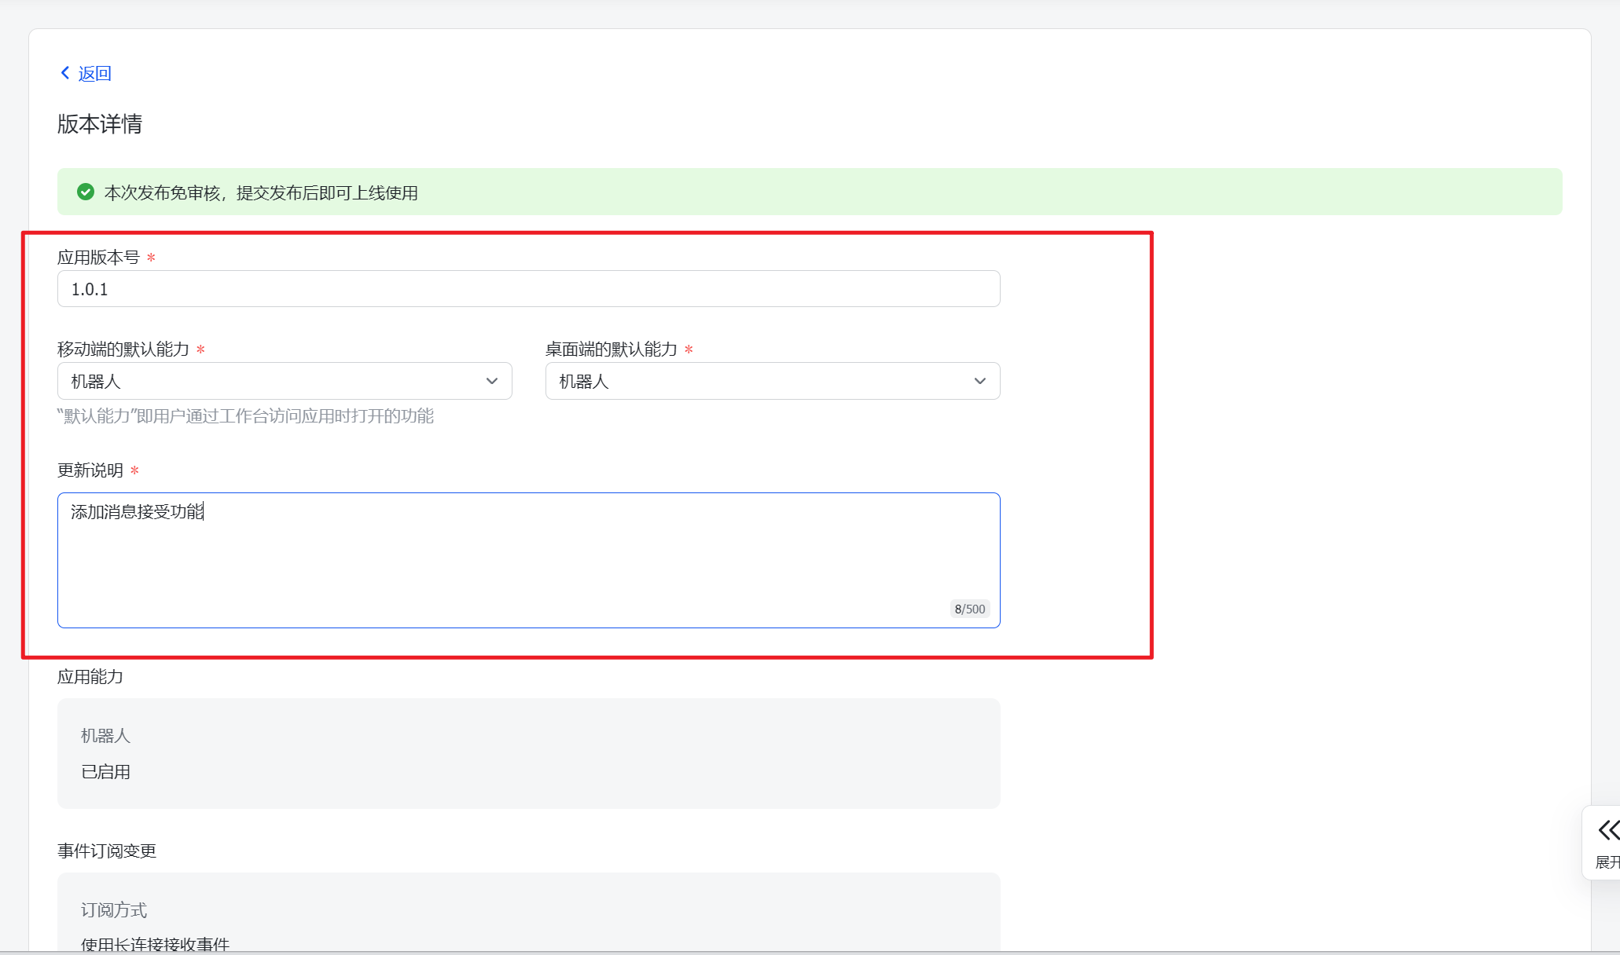
Task: Click the 机器人 application ability card
Action: point(528,752)
